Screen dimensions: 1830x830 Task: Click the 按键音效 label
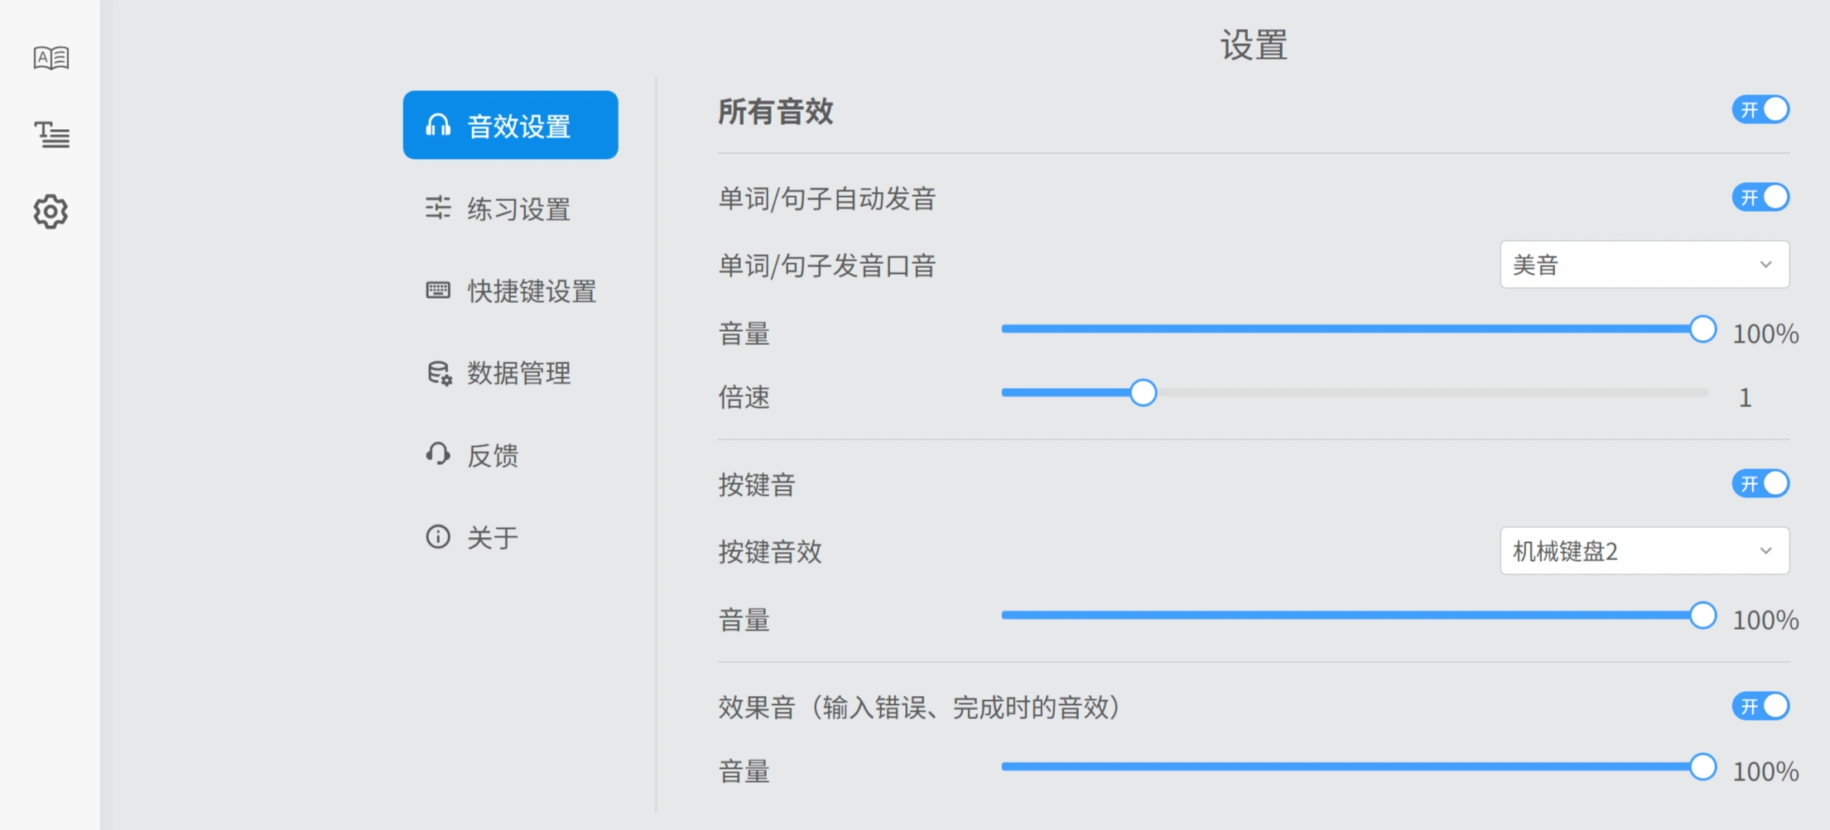(x=770, y=551)
